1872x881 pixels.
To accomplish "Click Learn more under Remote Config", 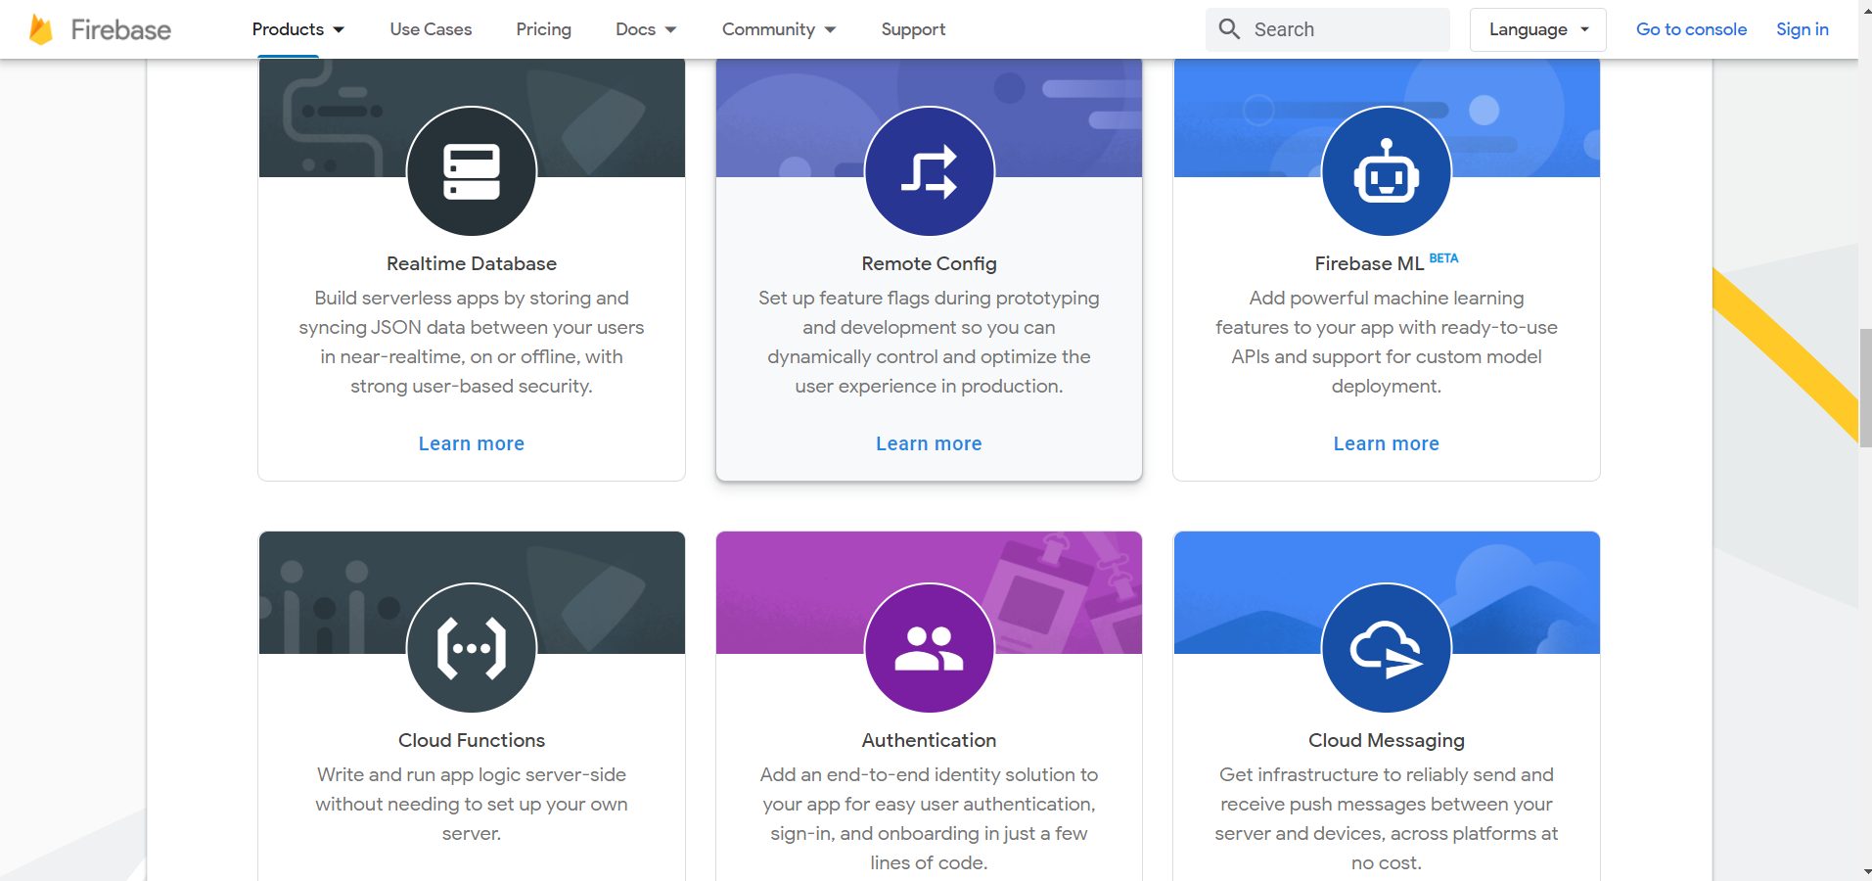I will (929, 443).
